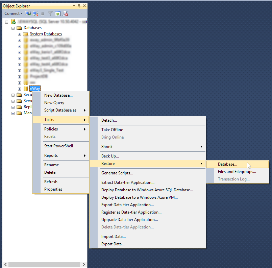Open the Object Explorer window position dropdown arrow
The image size is (272, 268).
pyautogui.click(x=74, y=6)
